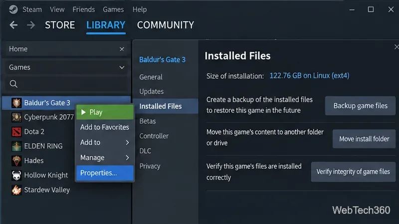Click the Steam logo icon
Image resolution: width=399 pixels, height=224 pixels.
13,9
